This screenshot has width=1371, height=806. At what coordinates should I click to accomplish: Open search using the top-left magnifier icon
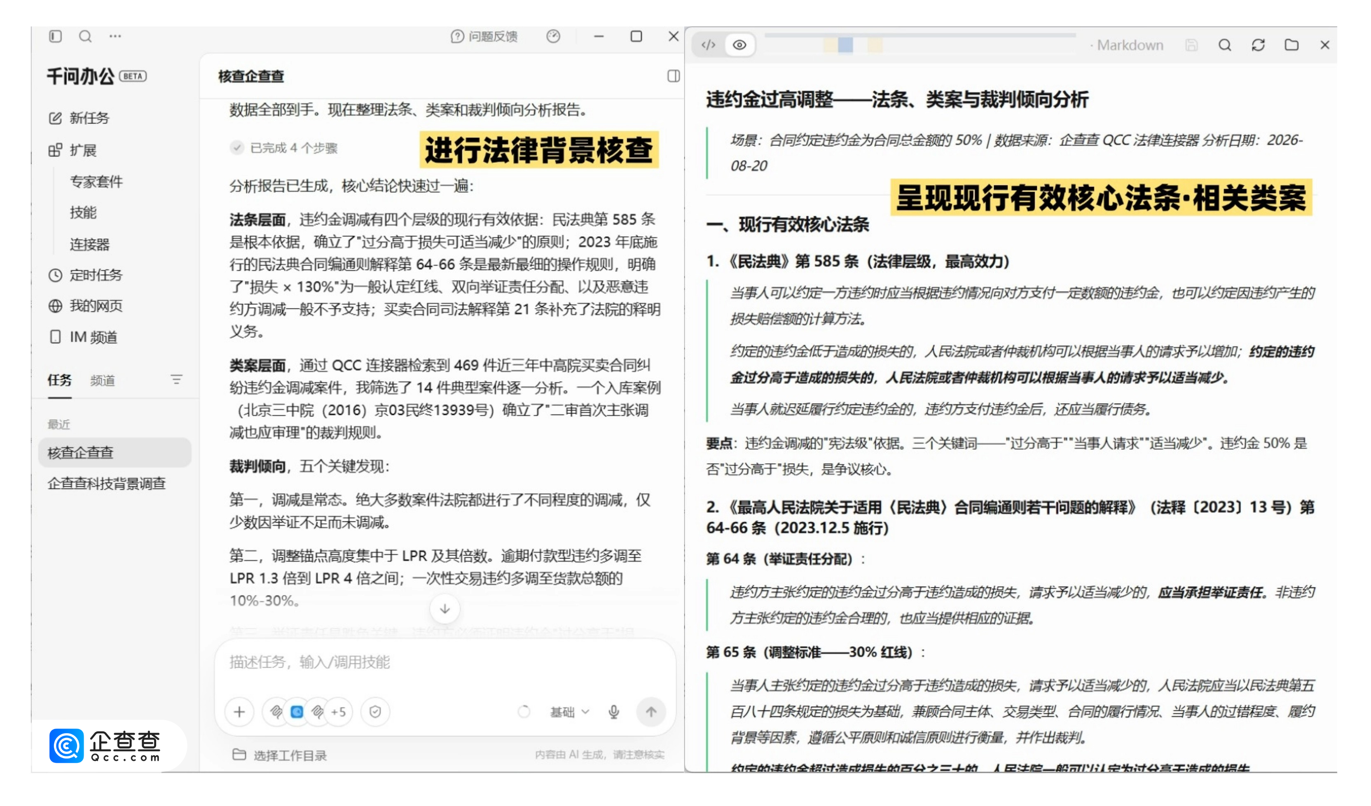[x=85, y=36]
